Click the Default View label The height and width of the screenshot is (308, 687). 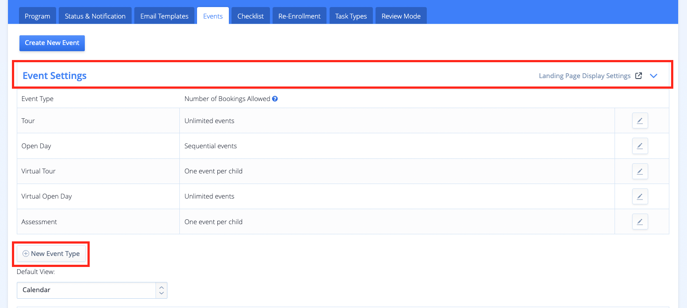tap(36, 272)
